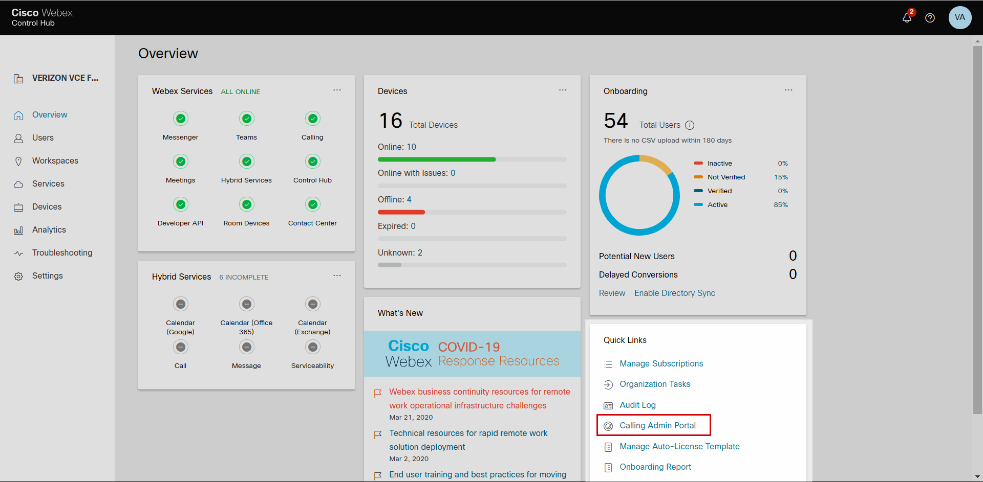
Task: Open the Devices card ellipsis menu
Action: click(x=563, y=90)
